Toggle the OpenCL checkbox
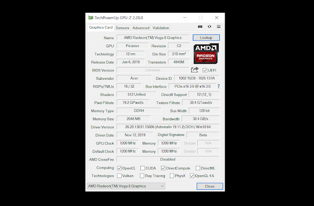This screenshot has height=206, width=314. tap(119, 168)
